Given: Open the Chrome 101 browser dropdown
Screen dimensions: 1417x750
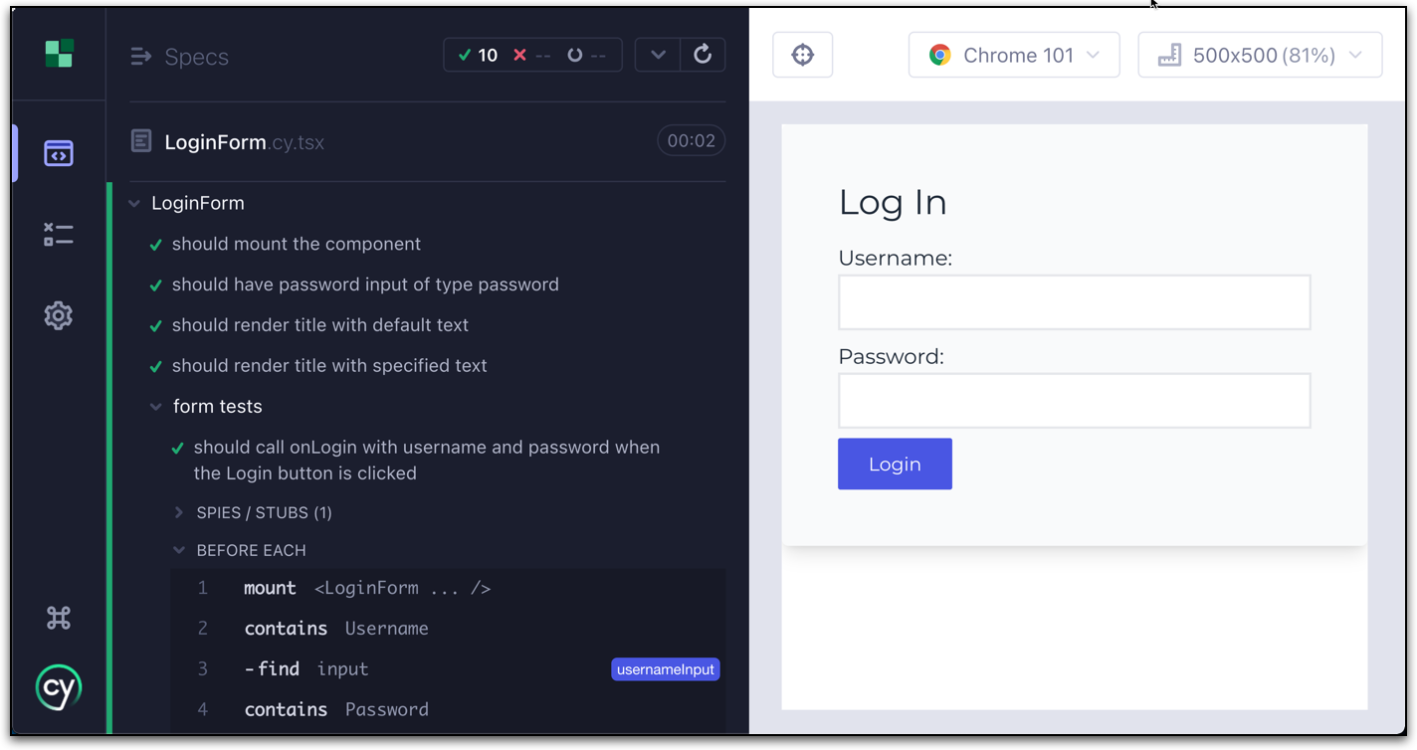Looking at the screenshot, I should coord(1013,55).
